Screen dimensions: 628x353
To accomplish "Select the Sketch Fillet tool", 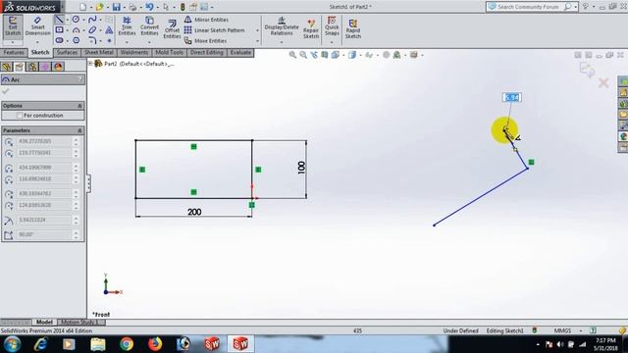I will pyautogui.click(x=92, y=40).
